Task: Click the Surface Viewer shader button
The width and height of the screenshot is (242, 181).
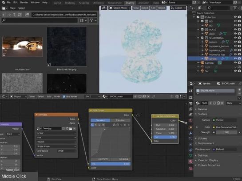Action: click(225, 120)
